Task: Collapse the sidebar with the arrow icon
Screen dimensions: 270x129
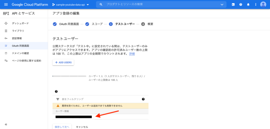Action: (x=6, y=124)
